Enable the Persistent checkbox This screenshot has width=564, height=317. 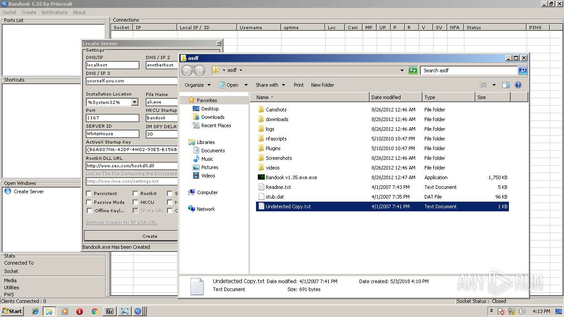[89, 193]
